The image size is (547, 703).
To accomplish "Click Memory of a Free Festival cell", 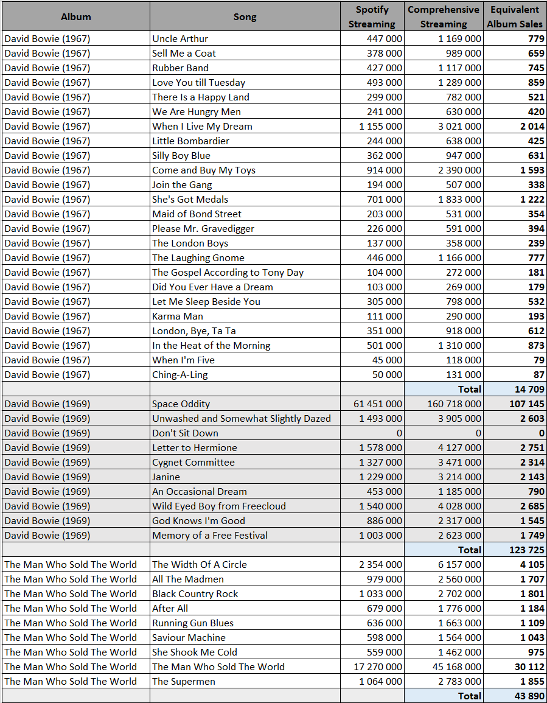I will [245, 536].
